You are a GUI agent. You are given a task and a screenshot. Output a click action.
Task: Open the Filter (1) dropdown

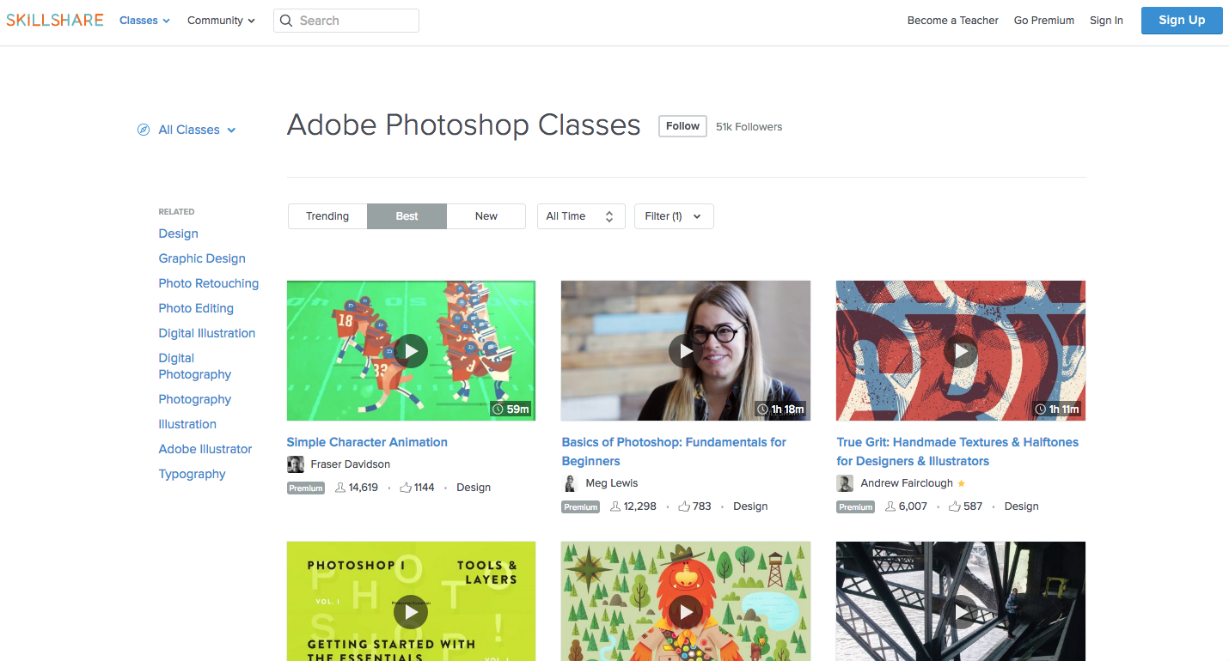(x=674, y=216)
